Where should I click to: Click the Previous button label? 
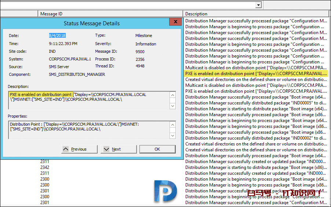point(79,149)
